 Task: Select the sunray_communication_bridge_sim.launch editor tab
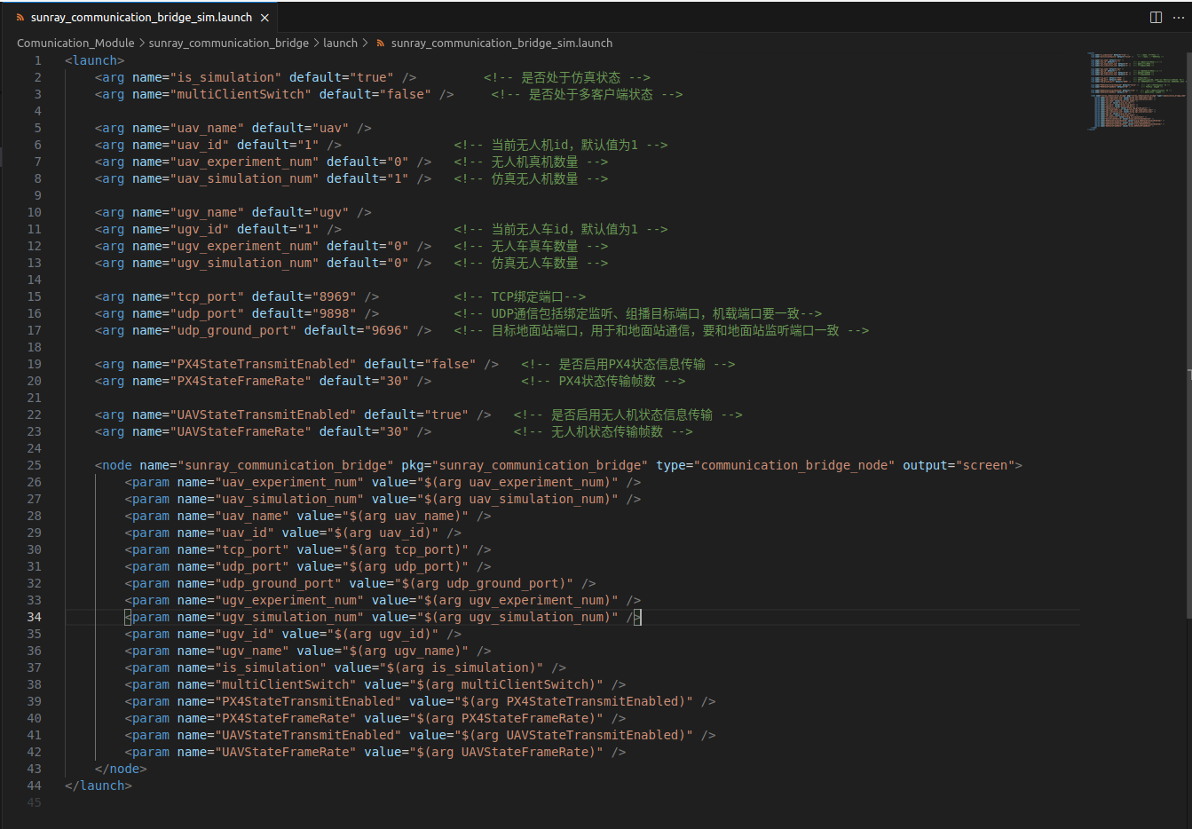[x=142, y=18]
